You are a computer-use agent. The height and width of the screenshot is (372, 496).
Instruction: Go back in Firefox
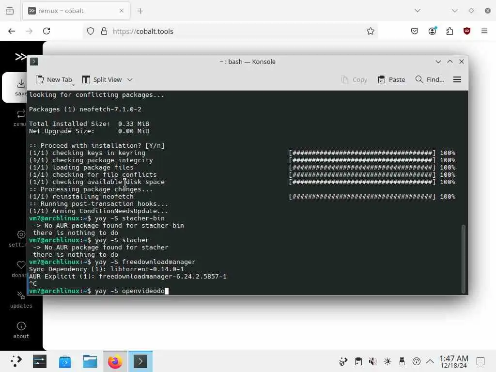tap(12, 31)
